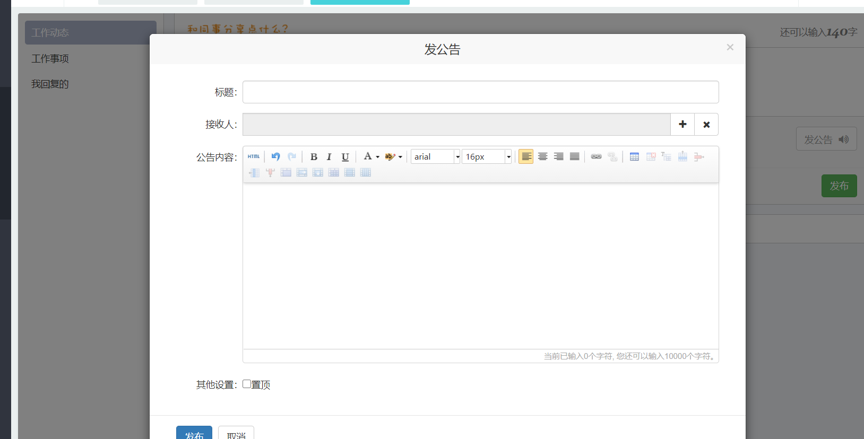Screen dimensions: 864x439
Task: Delete table icon in the toolbar
Action: tap(651, 156)
